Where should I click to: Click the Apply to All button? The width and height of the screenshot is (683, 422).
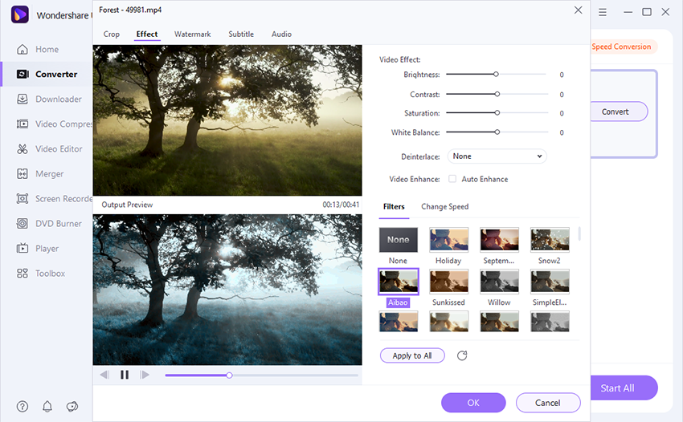[412, 355]
